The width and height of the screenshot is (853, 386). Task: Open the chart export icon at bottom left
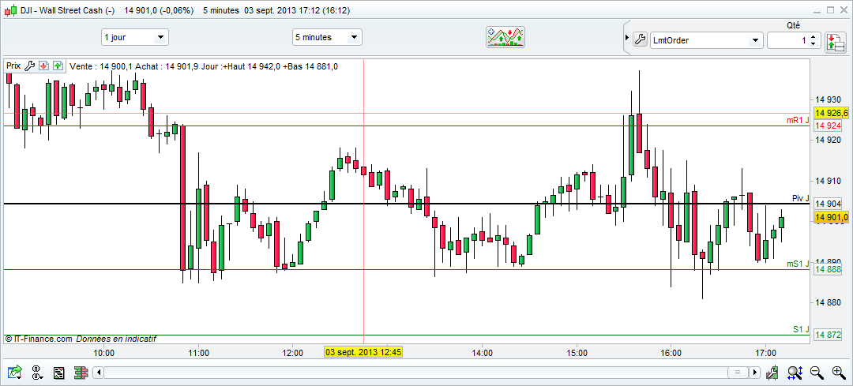point(15,373)
